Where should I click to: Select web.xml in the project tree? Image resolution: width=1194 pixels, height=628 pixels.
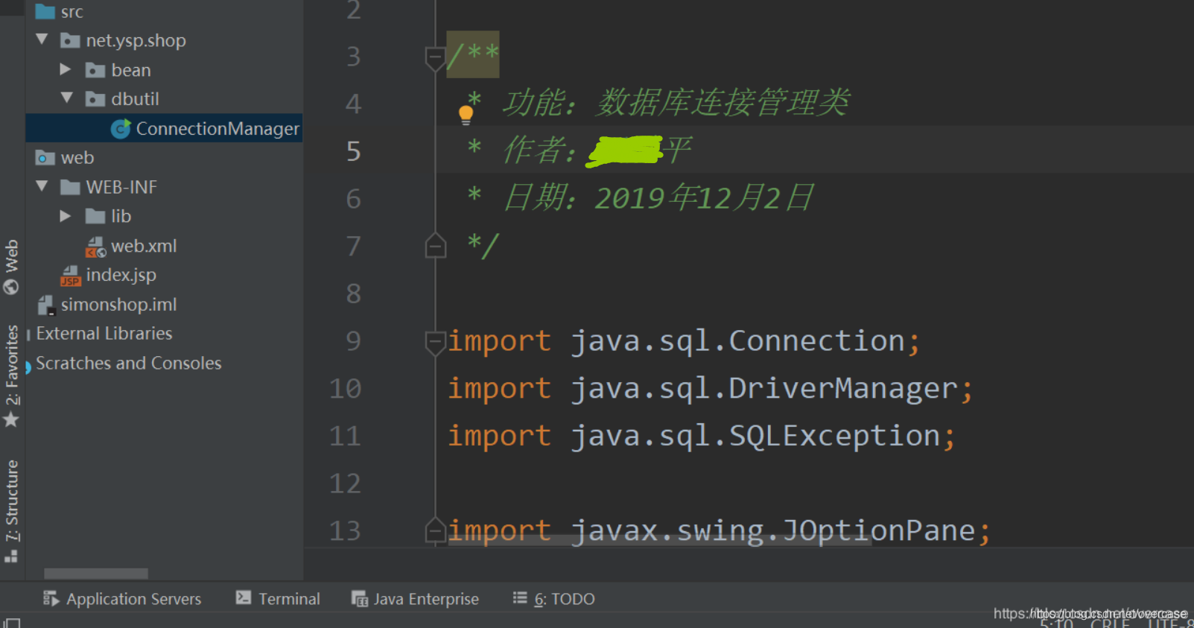144,246
